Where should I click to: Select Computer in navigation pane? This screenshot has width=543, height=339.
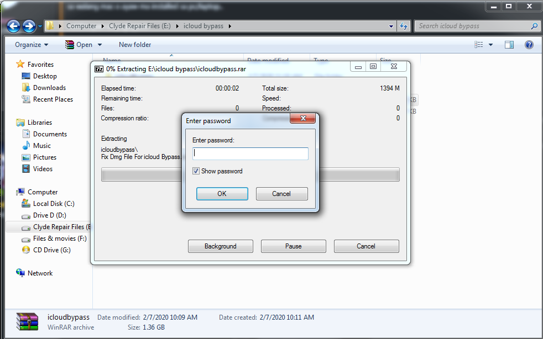(43, 192)
